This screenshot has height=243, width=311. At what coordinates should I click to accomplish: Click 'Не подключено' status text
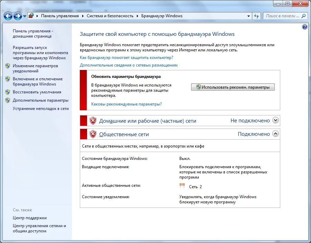(250, 121)
